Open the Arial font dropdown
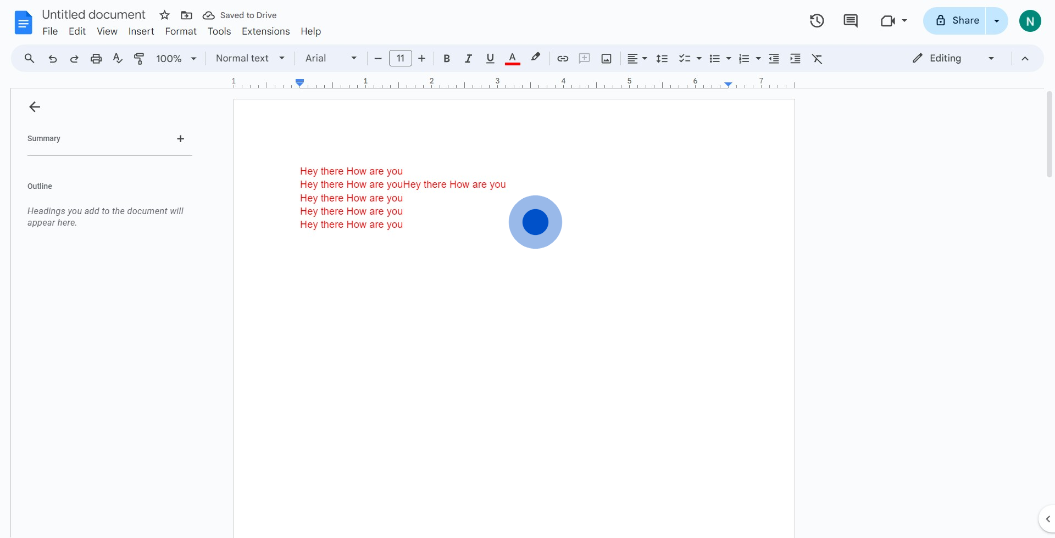The height and width of the screenshot is (538, 1055). click(331, 58)
